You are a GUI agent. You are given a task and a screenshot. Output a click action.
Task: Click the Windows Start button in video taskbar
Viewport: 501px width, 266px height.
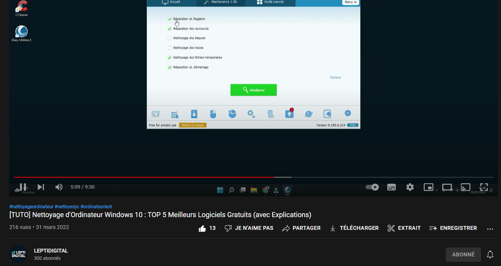[x=220, y=190]
